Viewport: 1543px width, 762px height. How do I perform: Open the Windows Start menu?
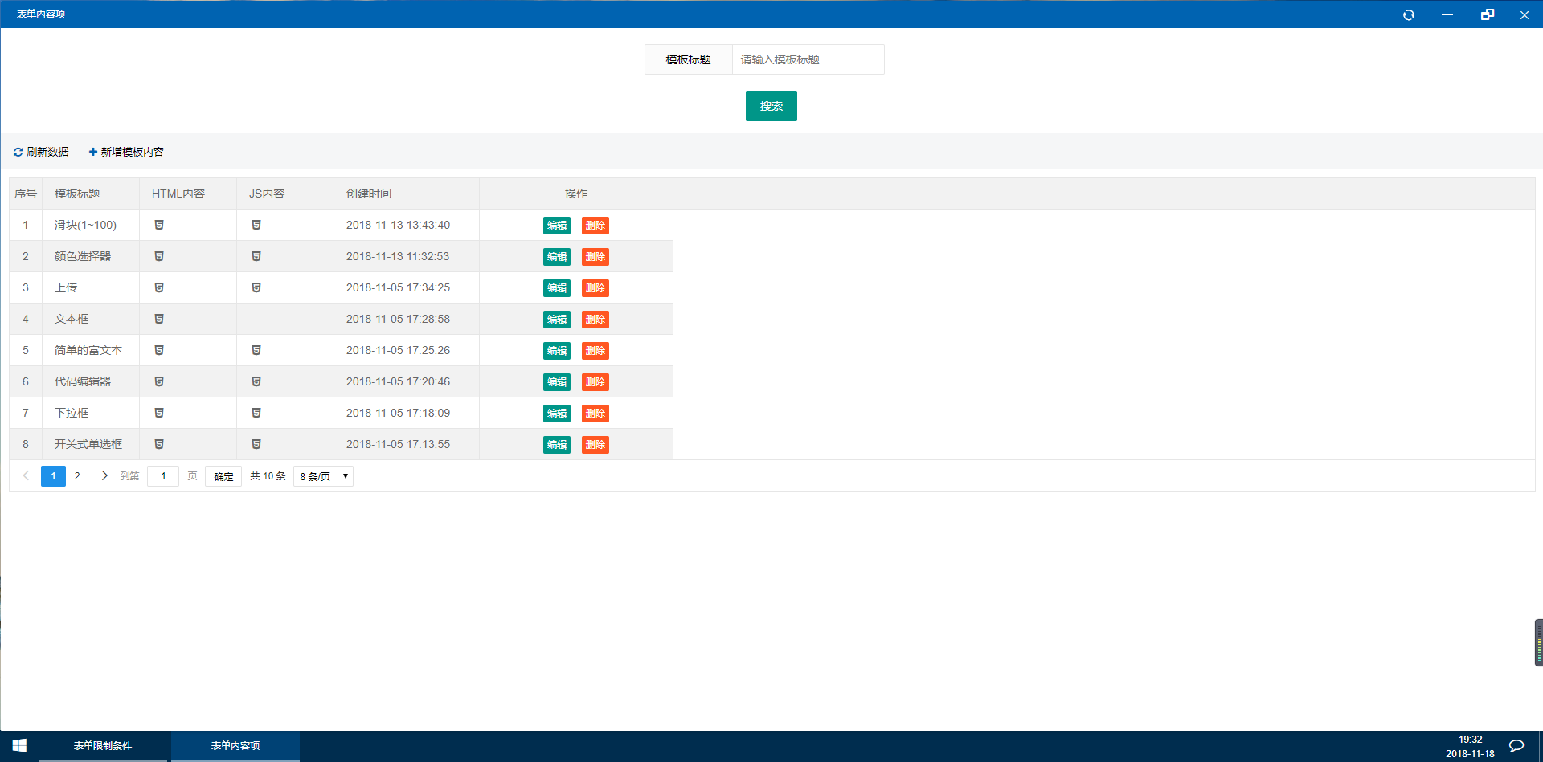tap(19, 746)
